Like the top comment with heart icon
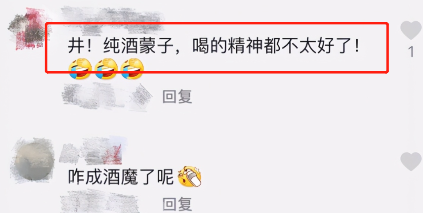This screenshot has width=423, height=213. (411, 30)
